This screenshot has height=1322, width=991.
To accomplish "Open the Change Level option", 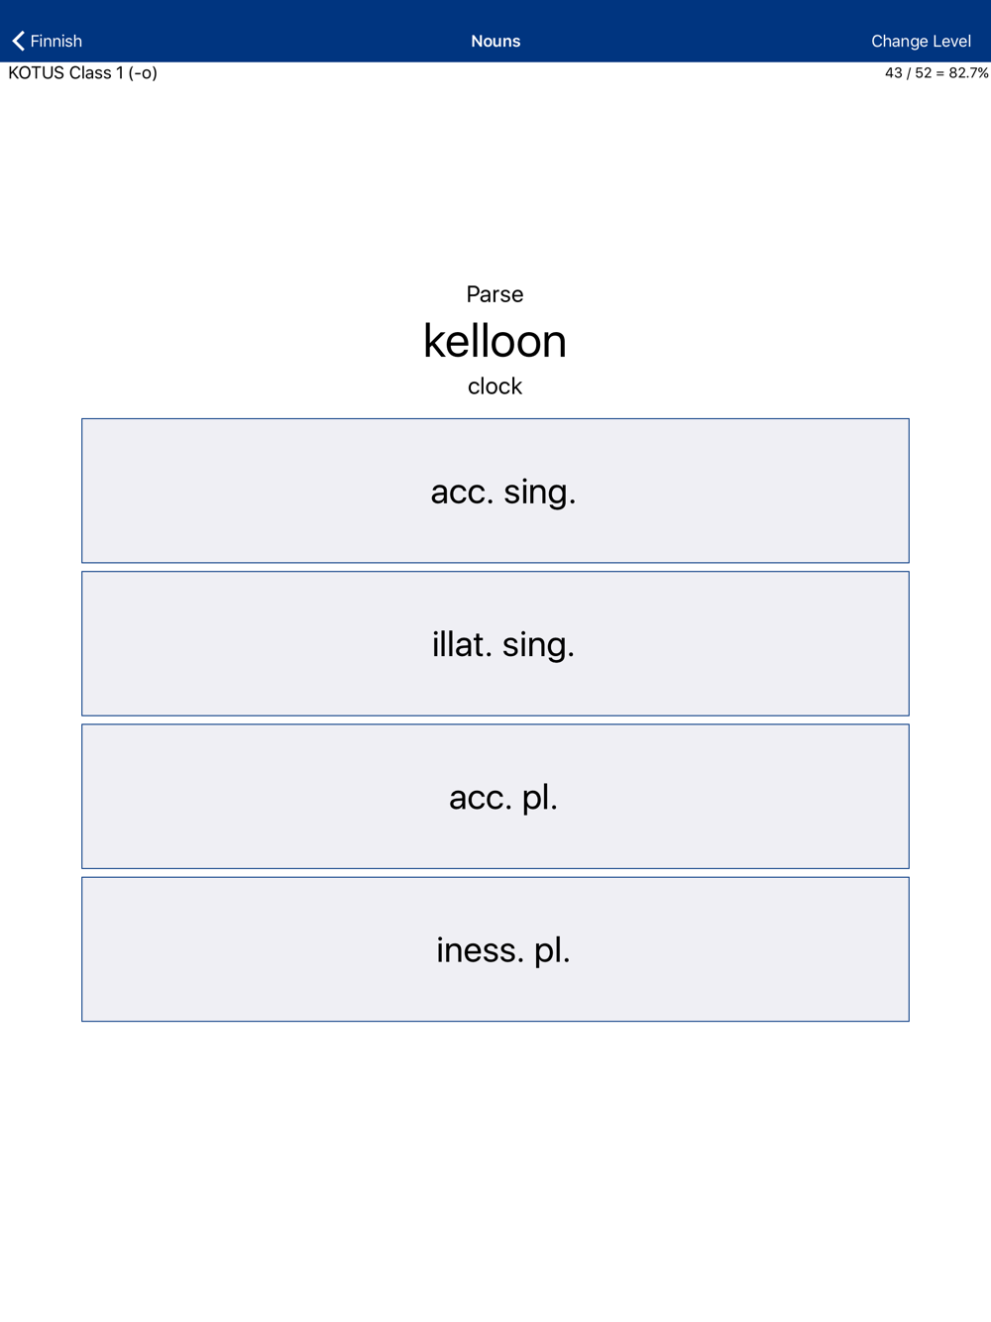I will pyautogui.click(x=921, y=41).
